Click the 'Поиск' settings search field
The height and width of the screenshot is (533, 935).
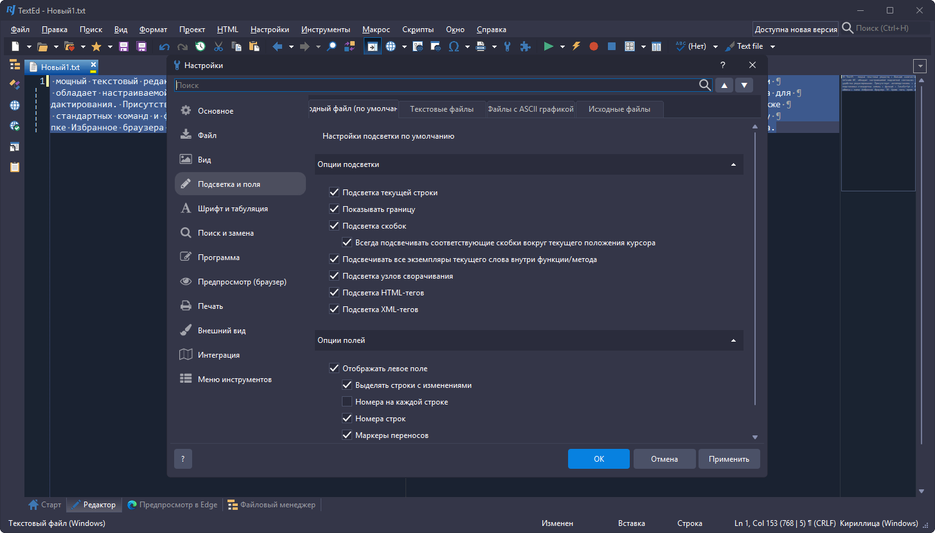coord(437,85)
